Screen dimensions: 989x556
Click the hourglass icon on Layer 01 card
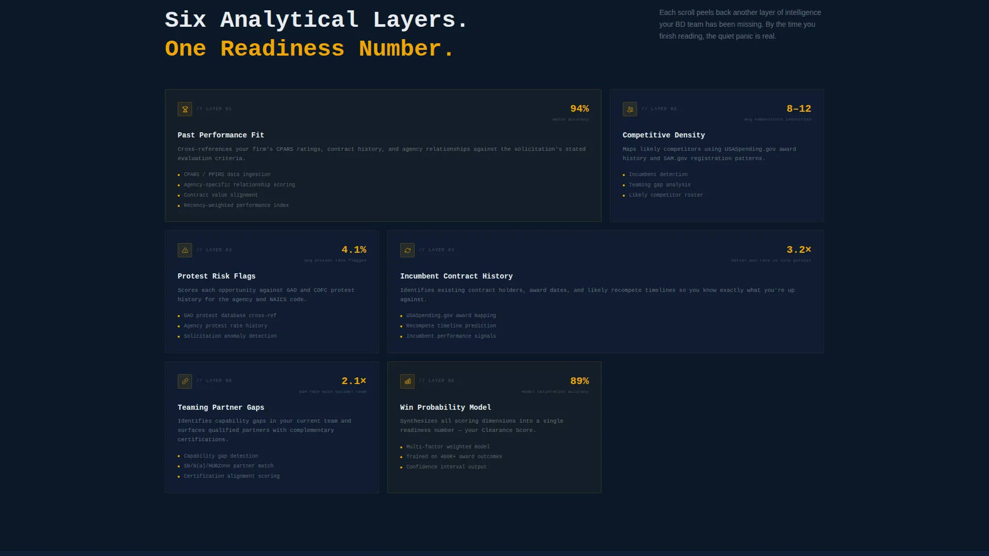coord(185,109)
